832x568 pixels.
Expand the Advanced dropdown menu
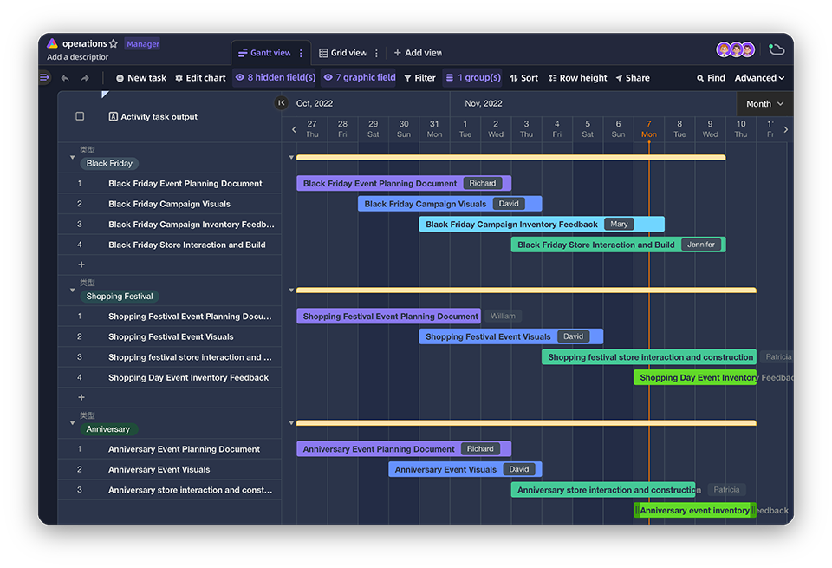[759, 78]
